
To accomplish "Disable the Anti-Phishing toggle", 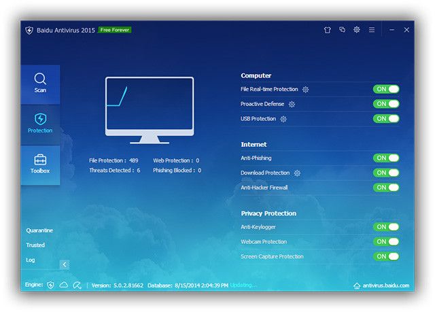I will (x=385, y=158).
